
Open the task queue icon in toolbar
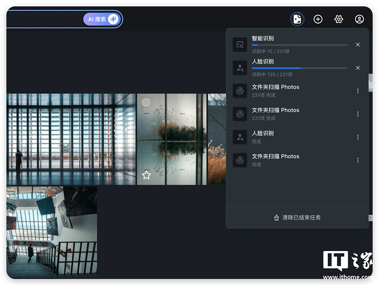[x=297, y=19]
